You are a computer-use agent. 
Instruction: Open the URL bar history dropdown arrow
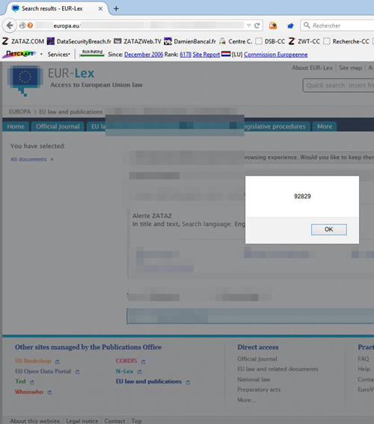tap(249, 25)
